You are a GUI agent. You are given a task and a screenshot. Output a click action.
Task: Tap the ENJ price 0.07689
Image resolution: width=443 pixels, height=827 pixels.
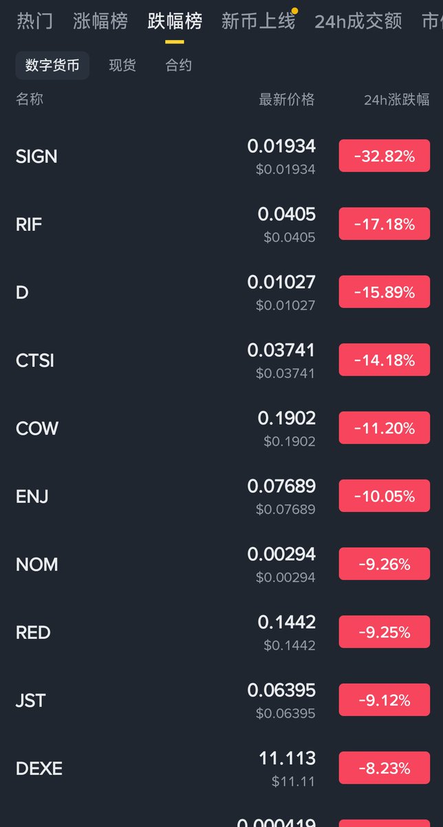pyautogui.click(x=281, y=487)
